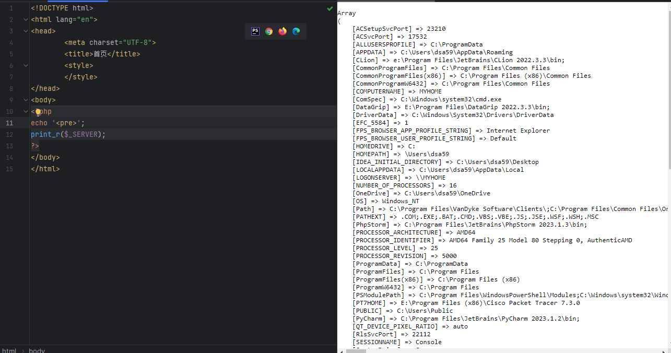Image resolution: width=671 pixels, height=353 pixels.
Task: Set a breakpoint beside the print_r line
Action: tap(18, 134)
